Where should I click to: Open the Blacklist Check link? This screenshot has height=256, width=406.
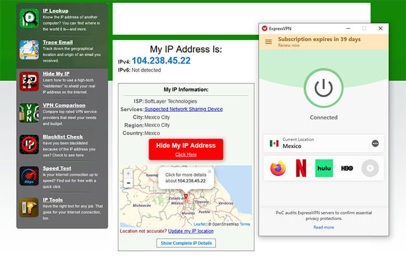[63, 137]
